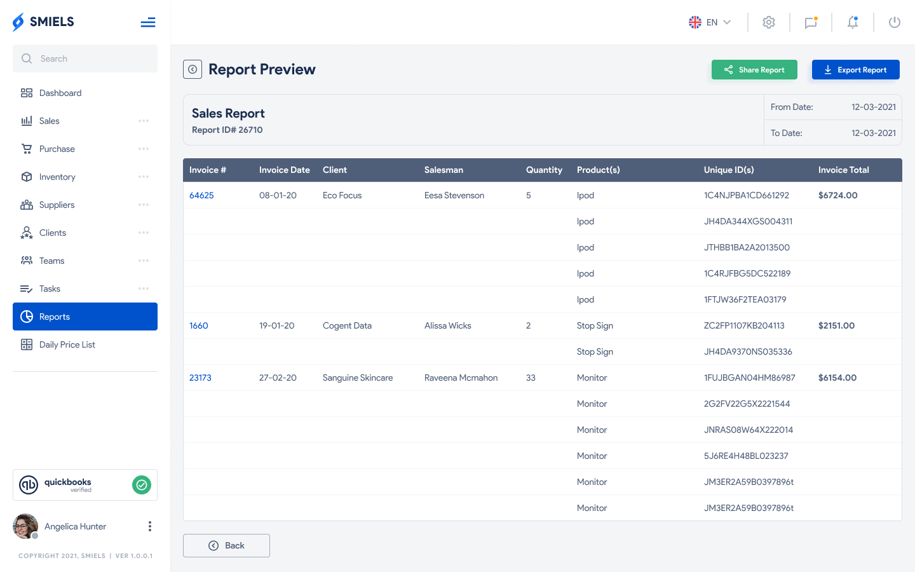Open Daily Price List menu item
This screenshot has height=572, width=915.
[x=67, y=344]
